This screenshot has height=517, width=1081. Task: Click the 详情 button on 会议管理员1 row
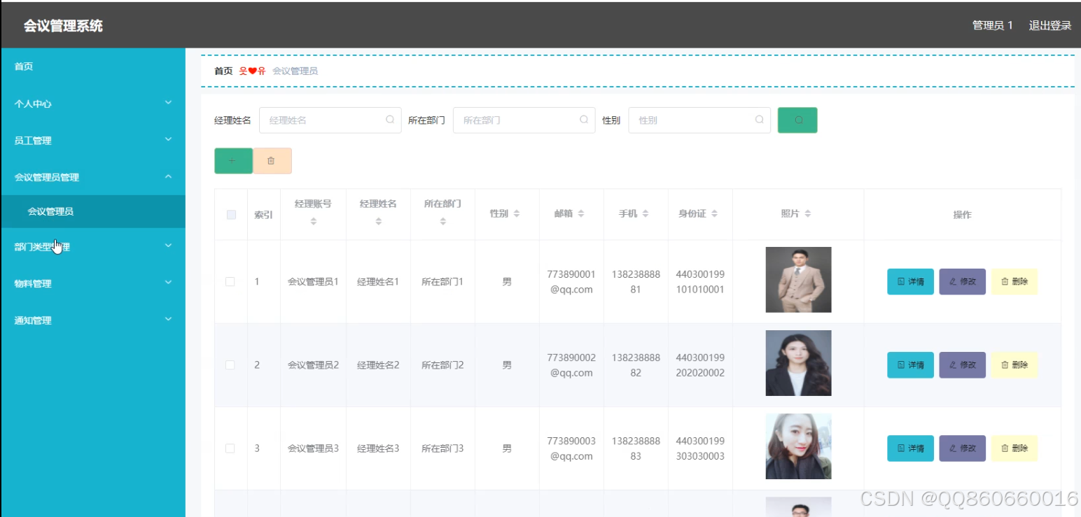point(909,281)
